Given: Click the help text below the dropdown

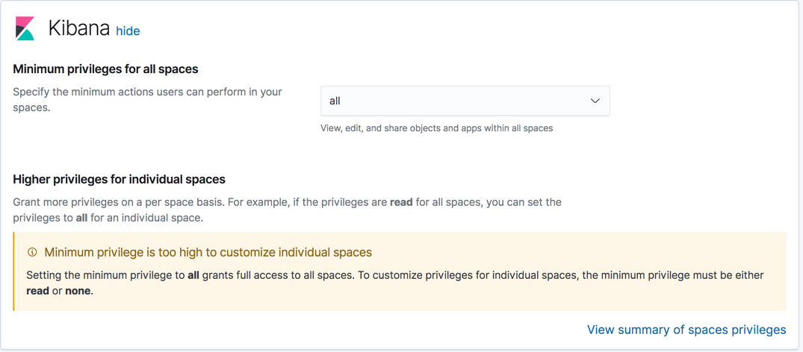Looking at the screenshot, I should pos(436,128).
